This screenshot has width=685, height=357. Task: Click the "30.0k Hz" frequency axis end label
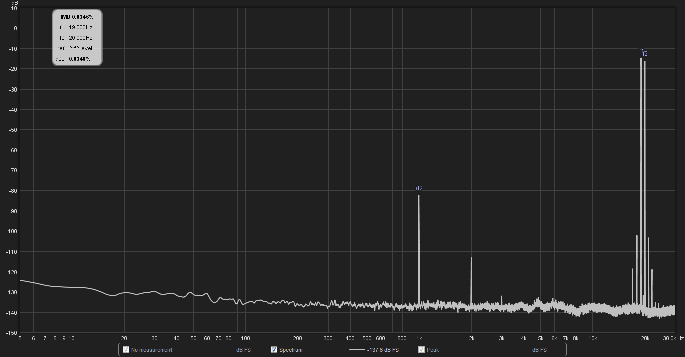673,338
